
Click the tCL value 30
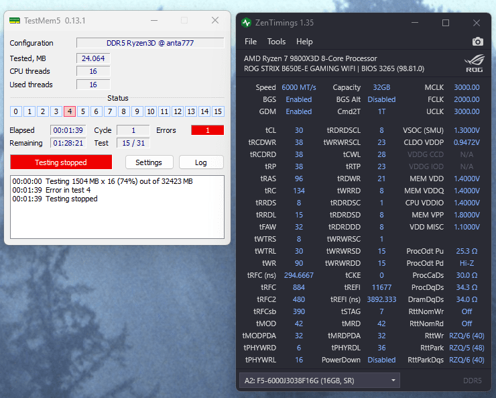(299, 130)
